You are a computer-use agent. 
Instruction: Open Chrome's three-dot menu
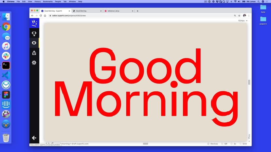click(249, 15)
